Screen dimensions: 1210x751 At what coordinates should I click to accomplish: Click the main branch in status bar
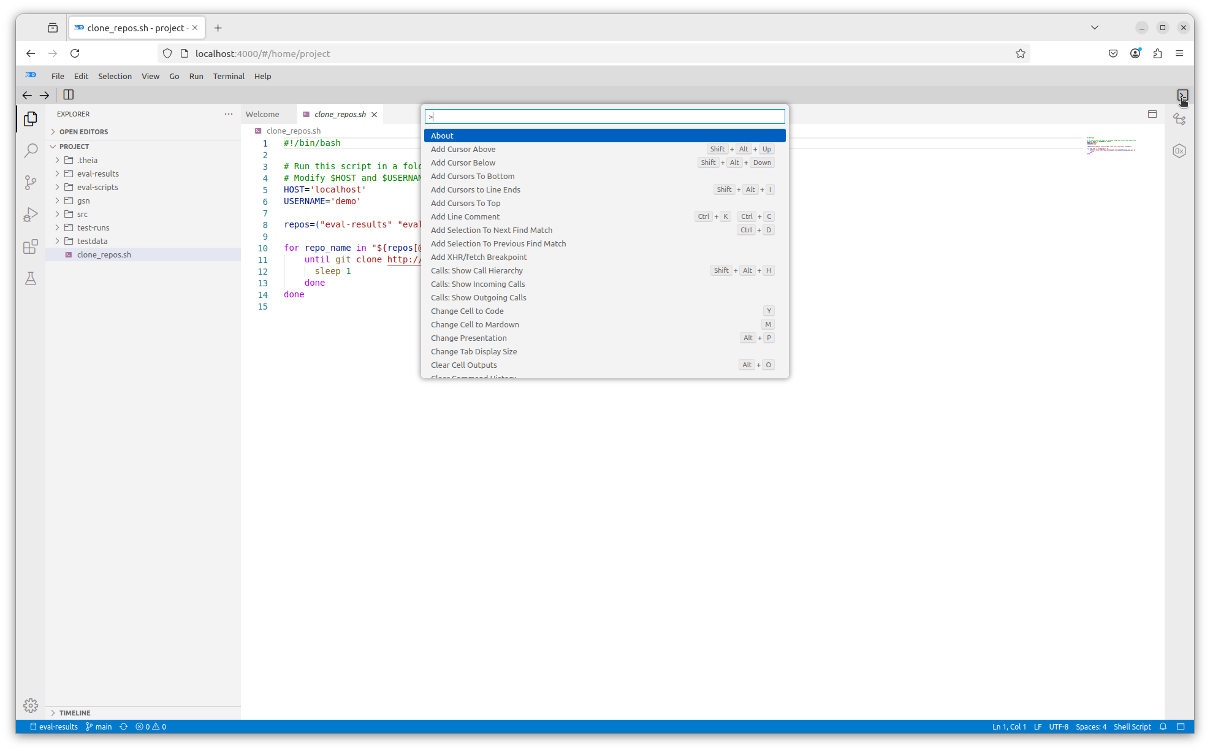pyautogui.click(x=99, y=726)
